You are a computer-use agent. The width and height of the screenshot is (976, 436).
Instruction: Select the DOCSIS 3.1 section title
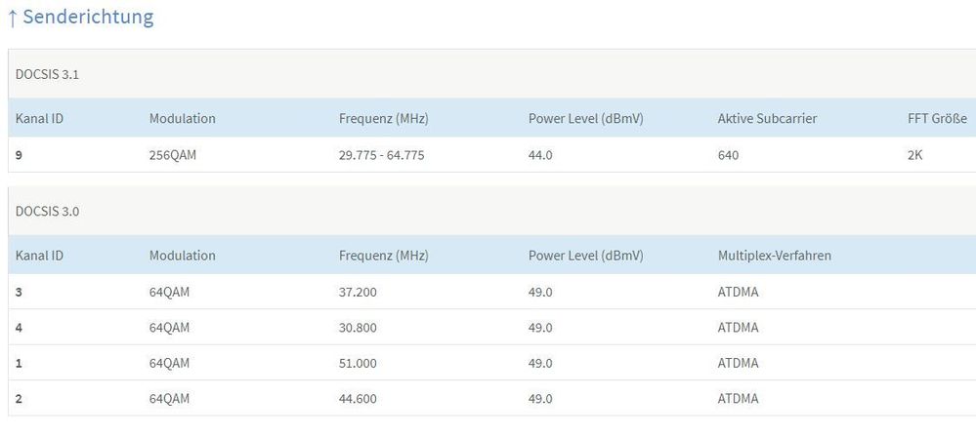coord(47,74)
